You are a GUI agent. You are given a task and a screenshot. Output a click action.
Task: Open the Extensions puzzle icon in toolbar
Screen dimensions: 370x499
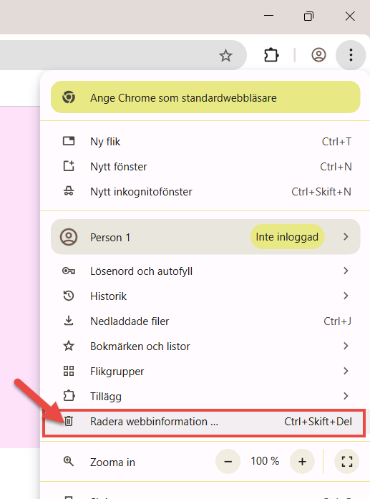pyautogui.click(x=271, y=55)
